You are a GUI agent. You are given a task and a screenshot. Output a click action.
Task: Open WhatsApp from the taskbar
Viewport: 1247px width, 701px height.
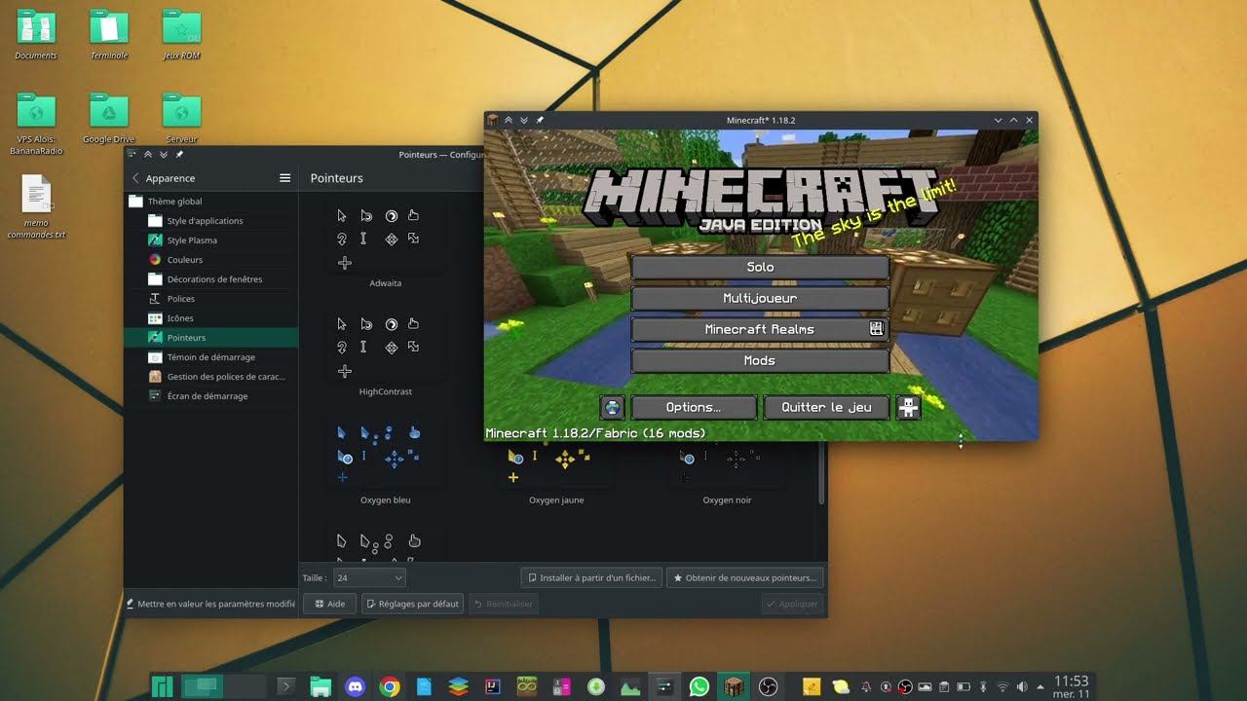(699, 687)
